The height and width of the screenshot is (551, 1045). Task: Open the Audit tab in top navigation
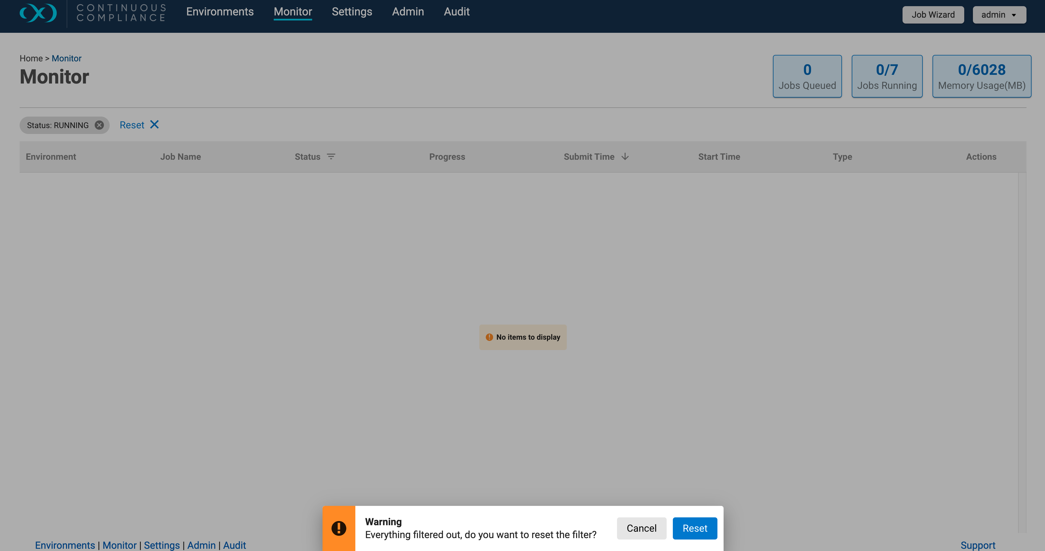(456, 12)
